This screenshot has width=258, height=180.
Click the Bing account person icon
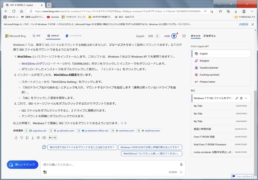click(157, 36)
